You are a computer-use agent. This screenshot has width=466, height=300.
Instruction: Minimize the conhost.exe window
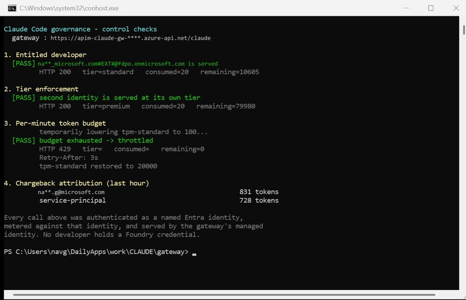pos(406,8)
